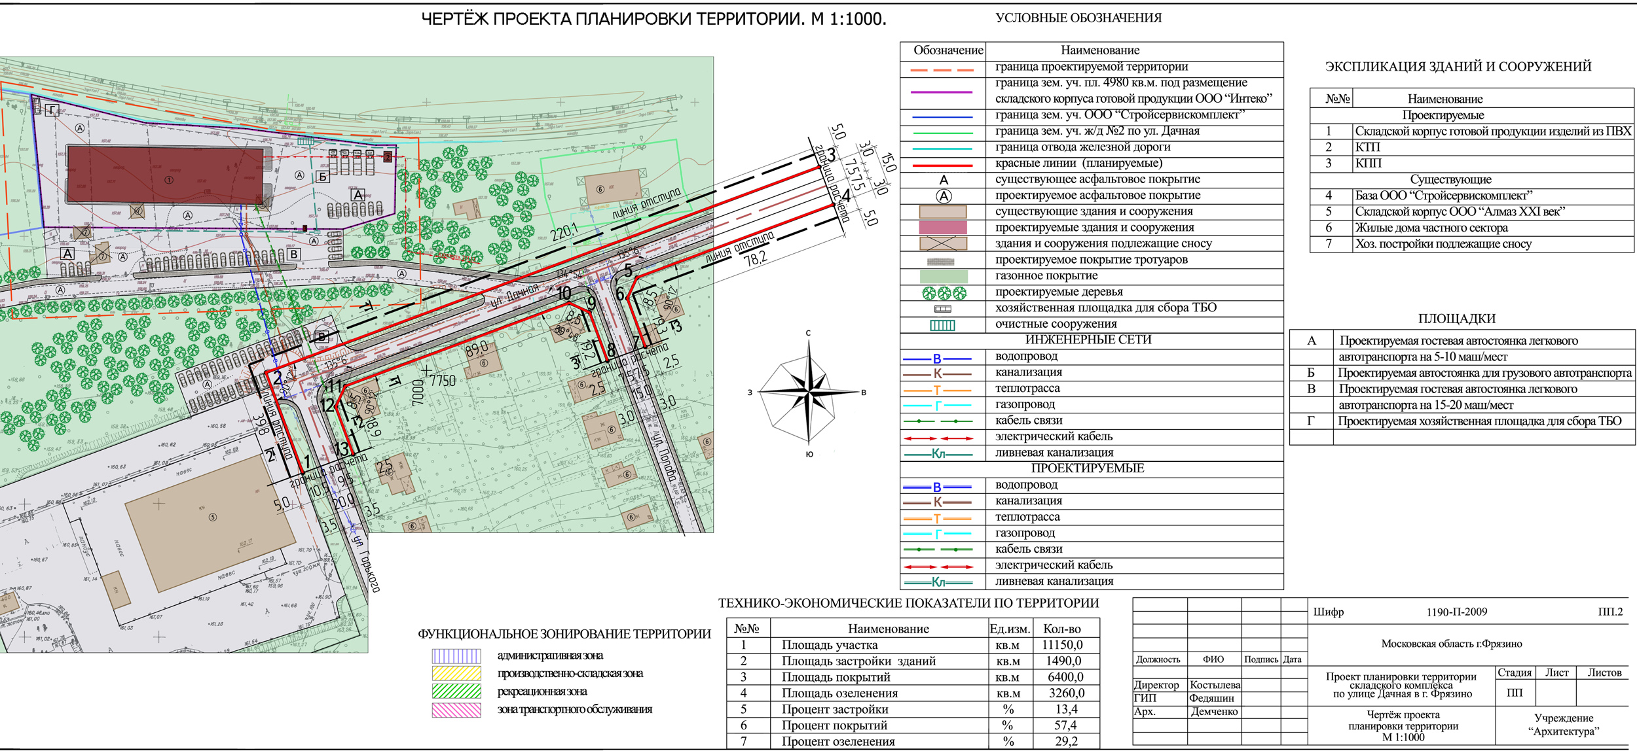Viewport: 1637px width, 751px height.
Task: Click the ТБО waste collection area symbol
Action: point(943,309)
